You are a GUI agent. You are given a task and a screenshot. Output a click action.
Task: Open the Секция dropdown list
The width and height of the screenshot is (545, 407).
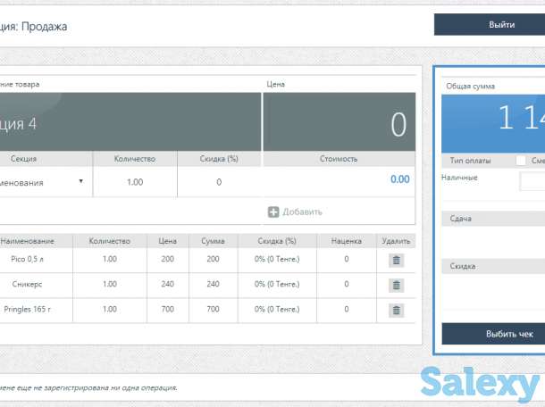tap(45, 181)
